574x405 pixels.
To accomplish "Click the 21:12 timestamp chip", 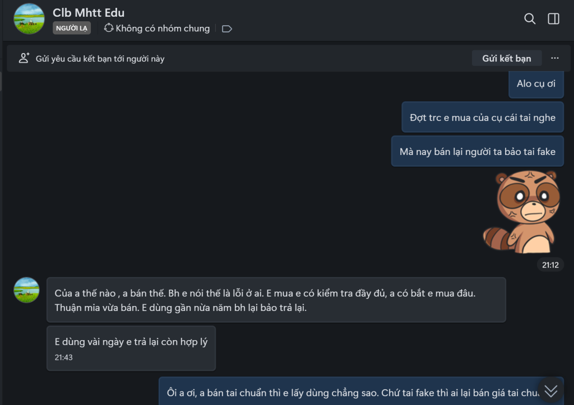I will click(550, 265).
